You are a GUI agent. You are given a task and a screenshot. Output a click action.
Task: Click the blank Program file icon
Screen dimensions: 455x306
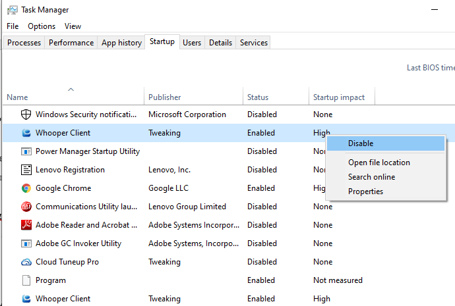coord(26,280)
